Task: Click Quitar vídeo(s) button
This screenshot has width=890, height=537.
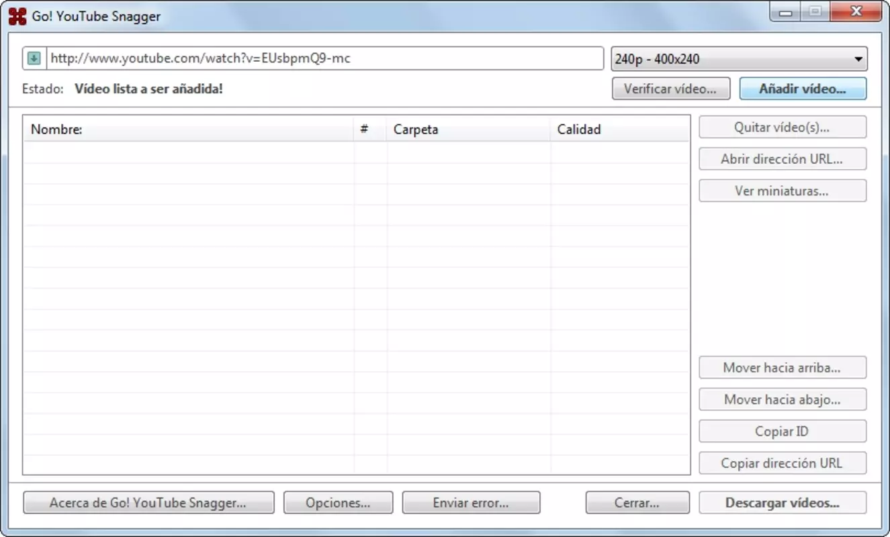Action: tap(783, 127)
